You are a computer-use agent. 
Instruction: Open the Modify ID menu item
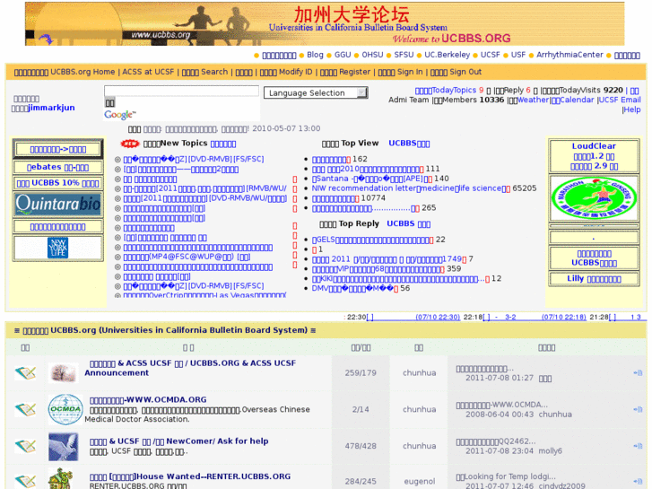coord(286,72)
